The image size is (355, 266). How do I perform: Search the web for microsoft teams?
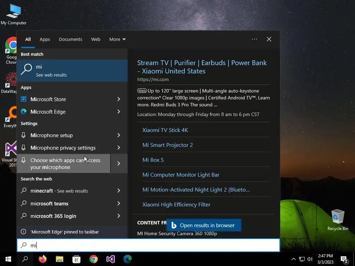[63, 203]
